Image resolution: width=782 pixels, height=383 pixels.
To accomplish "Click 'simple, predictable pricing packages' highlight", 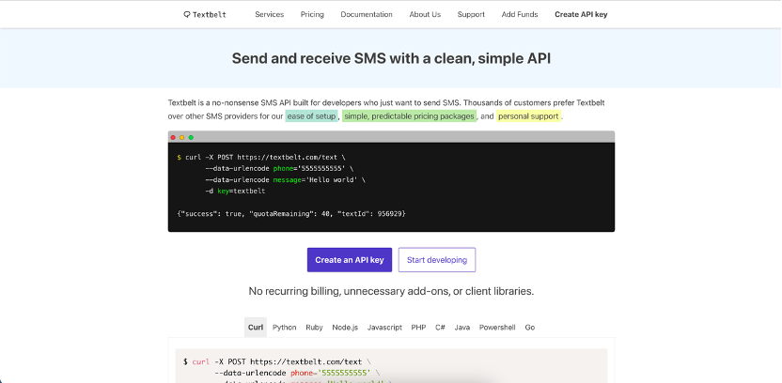I will click(410, 116).
